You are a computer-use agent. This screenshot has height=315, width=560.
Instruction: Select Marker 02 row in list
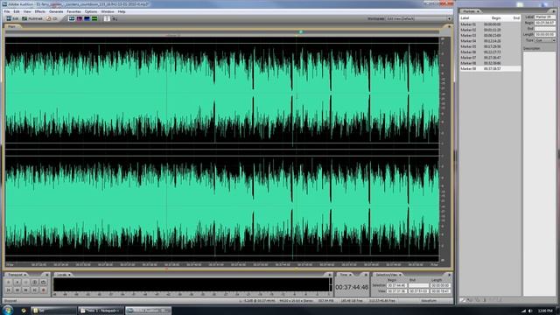490,30
